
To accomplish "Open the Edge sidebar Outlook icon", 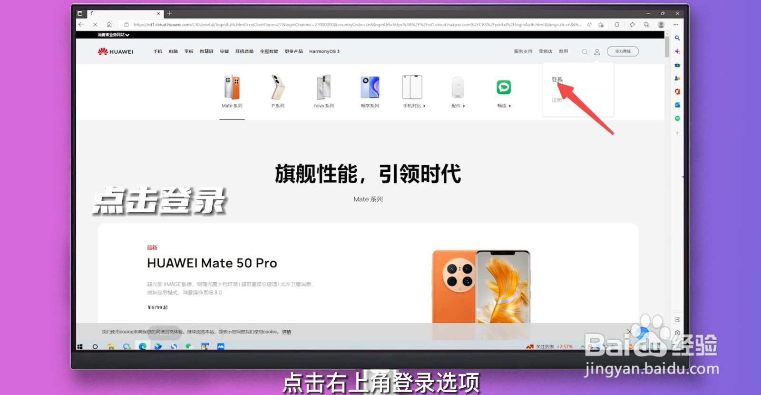I will point(677,105).
